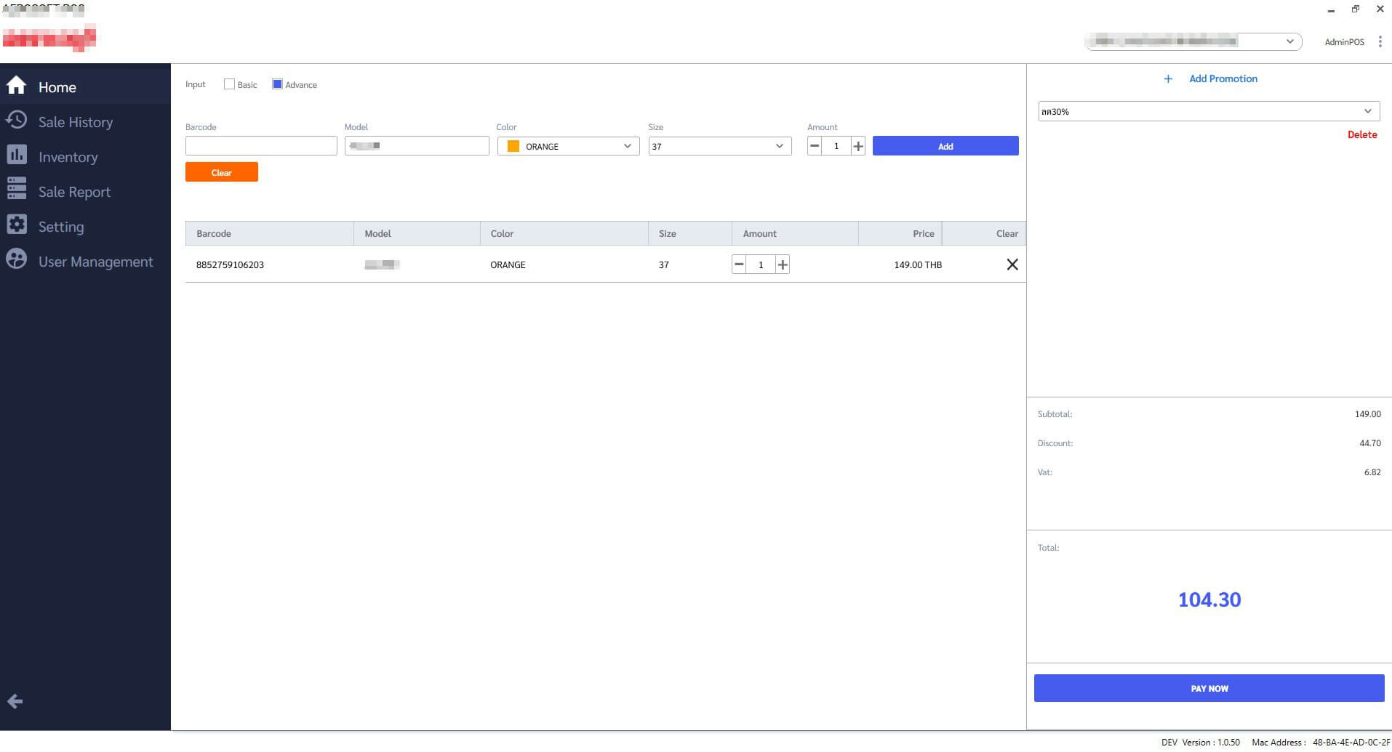Click the Setting gear icon
Screen dimensions: 1392x752
click(16, 225)
